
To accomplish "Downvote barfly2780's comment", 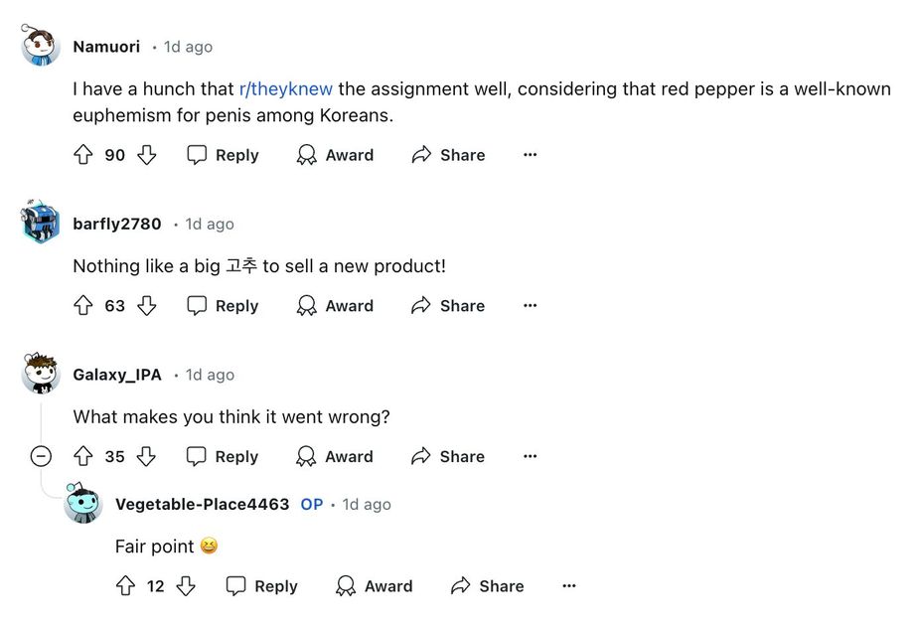I will point(147,306).
